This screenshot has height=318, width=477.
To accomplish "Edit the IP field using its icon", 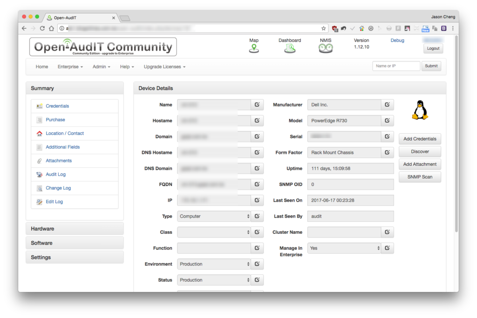I will pos(257,200).
